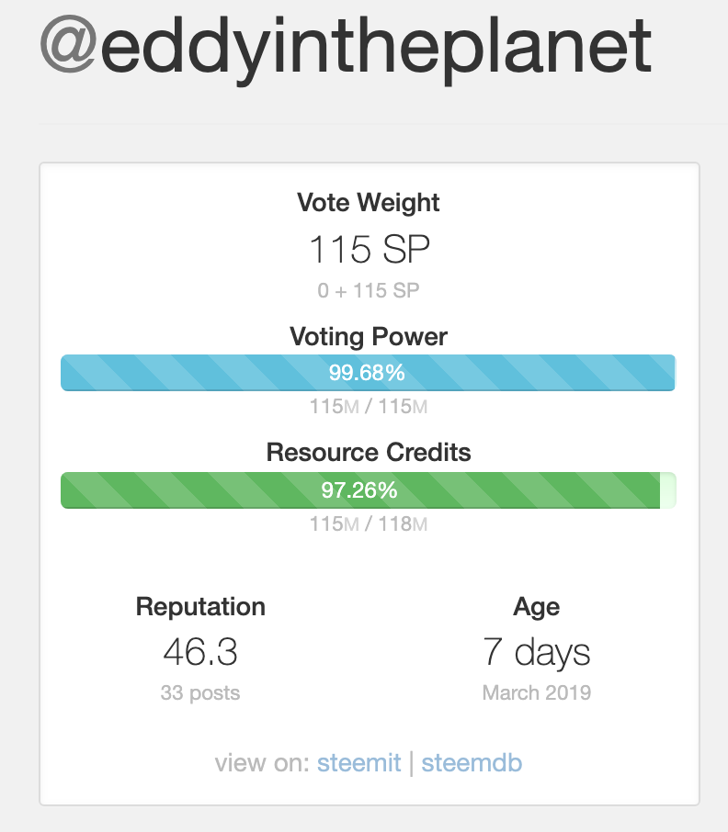The height and width of the screenshot is (832, 728).
Task: Click the 115M / 118M resource credits text
Action: (x=369, y=524)
